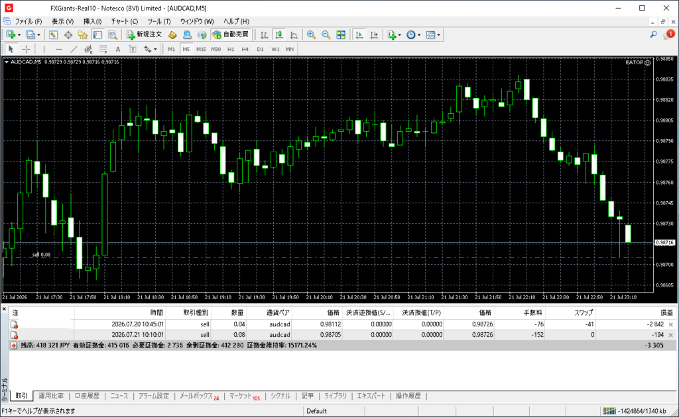
Task: Open the ファイル(F) menu
Action: 28,21
